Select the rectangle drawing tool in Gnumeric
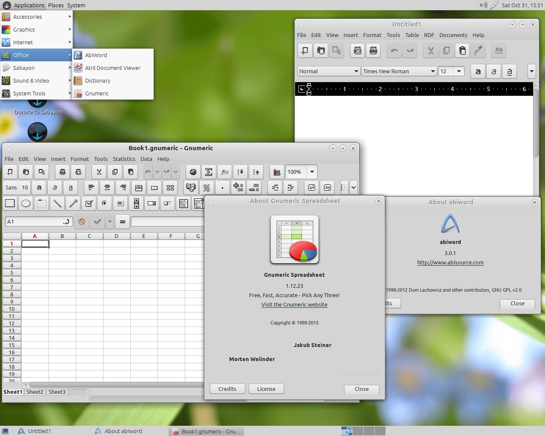 10,203
